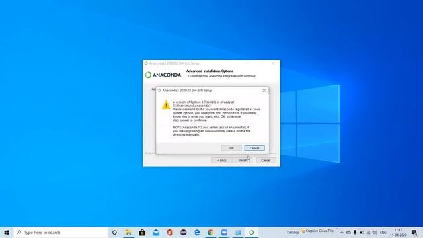Open Cortana circle icon on taskbar

click(x=114, y=232)
